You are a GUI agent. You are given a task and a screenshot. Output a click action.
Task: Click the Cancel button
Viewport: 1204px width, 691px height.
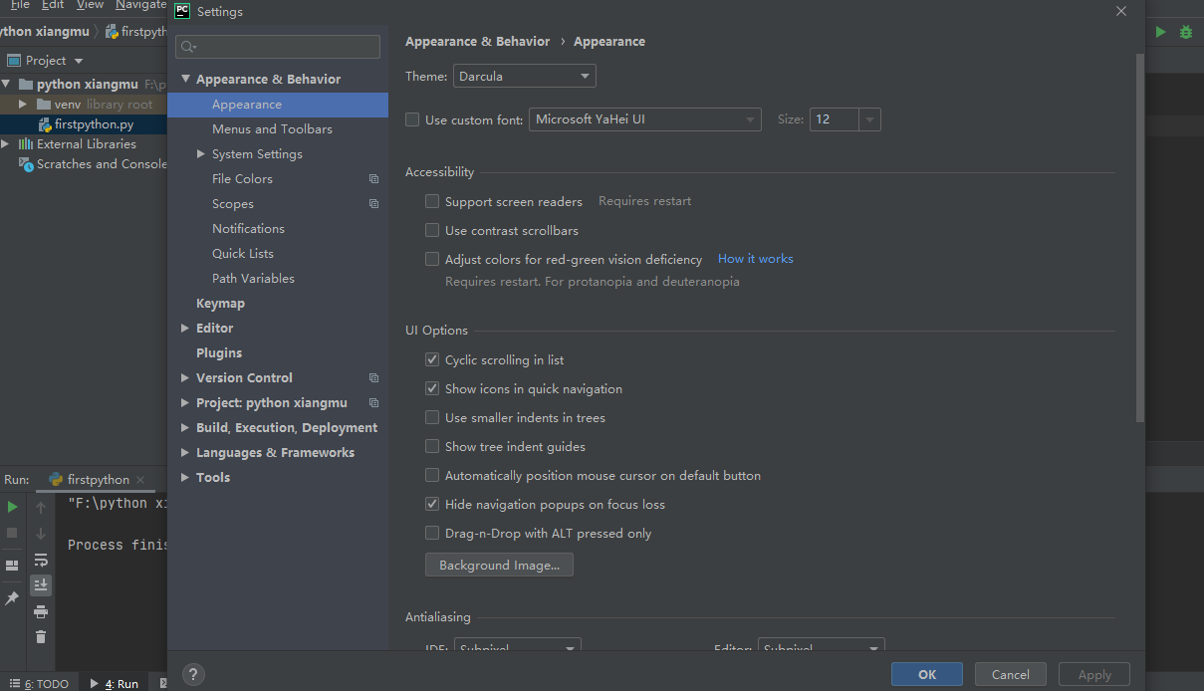pos(1011,674)
